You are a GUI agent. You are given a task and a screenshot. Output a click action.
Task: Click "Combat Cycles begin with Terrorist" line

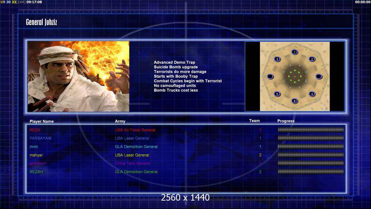click(x=188, y=81)
